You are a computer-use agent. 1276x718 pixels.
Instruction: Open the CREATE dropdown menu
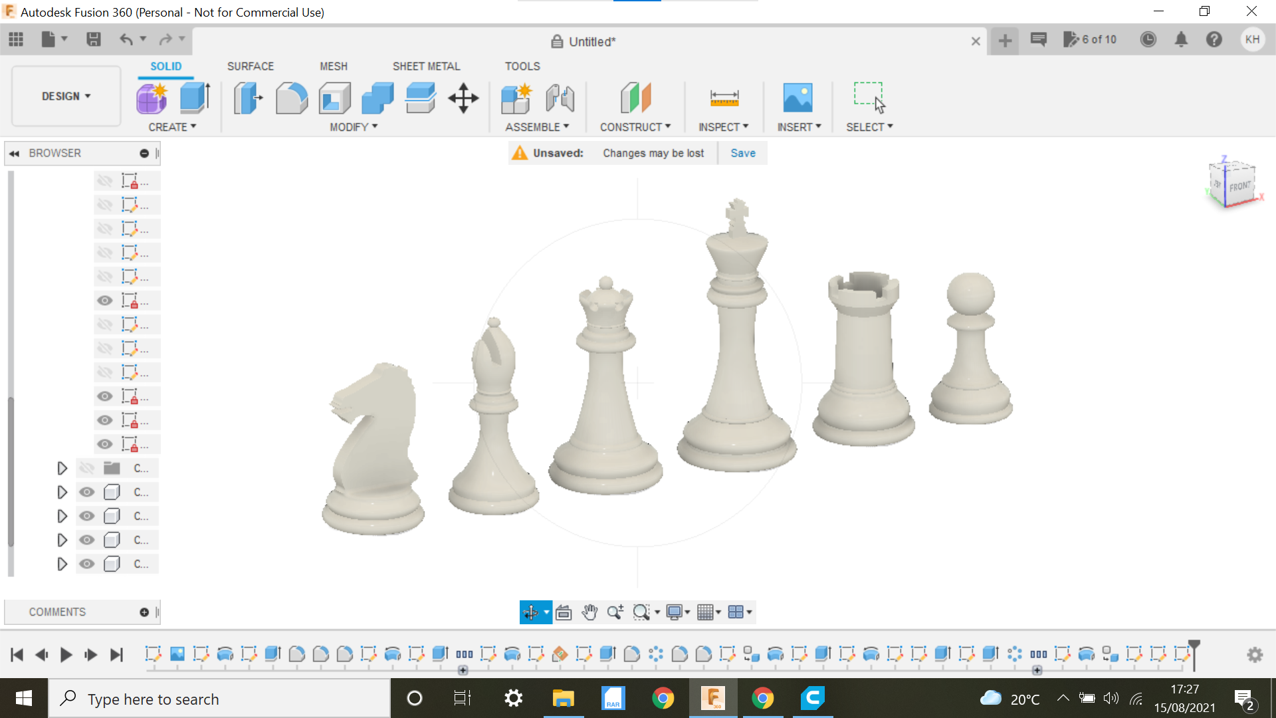171,126
